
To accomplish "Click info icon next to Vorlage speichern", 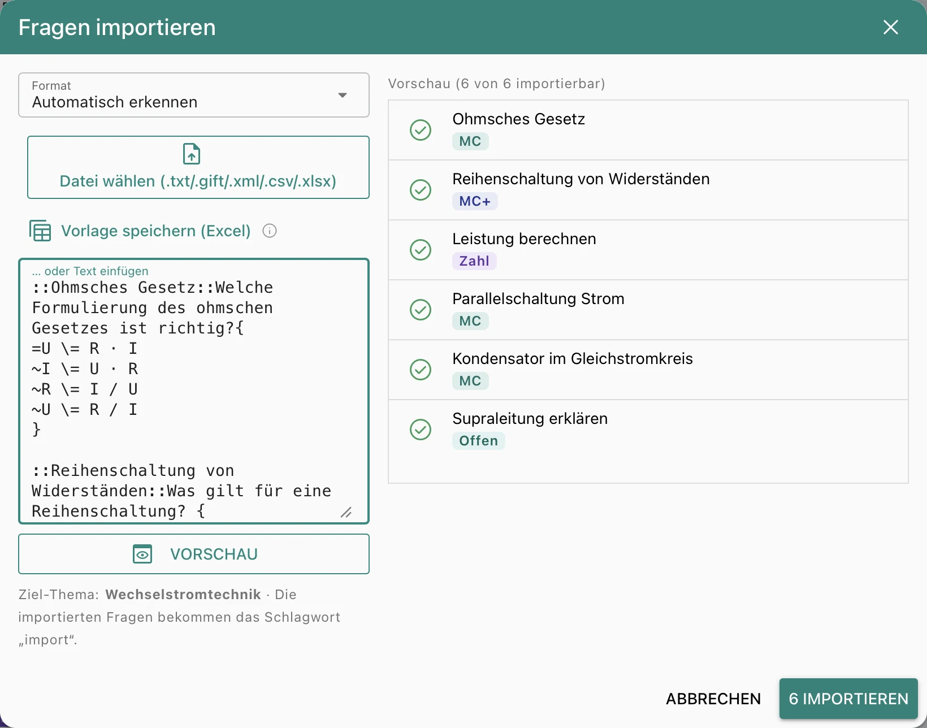I will 270,231.
